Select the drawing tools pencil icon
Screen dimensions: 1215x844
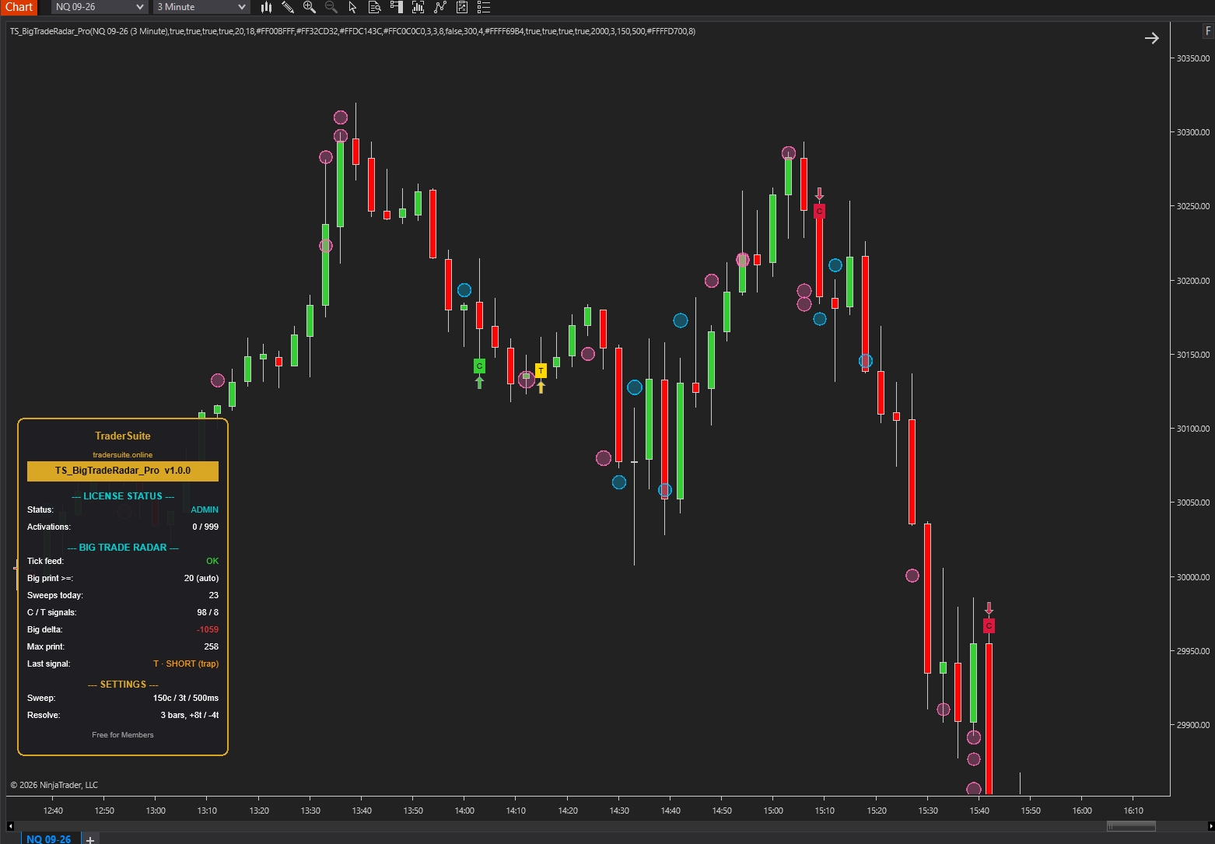(x=288, y=7)
